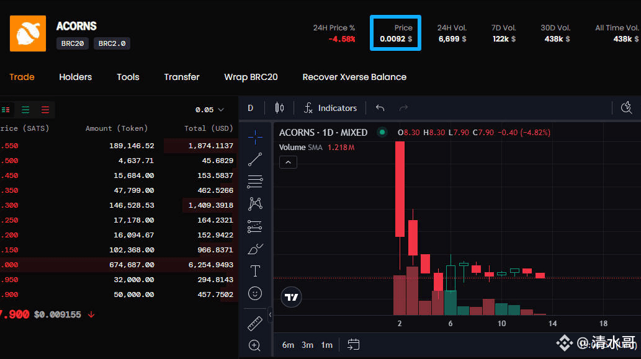641x359 pixels.
Task: Open the D timeframe interval selector
Action: click(251, 108)
